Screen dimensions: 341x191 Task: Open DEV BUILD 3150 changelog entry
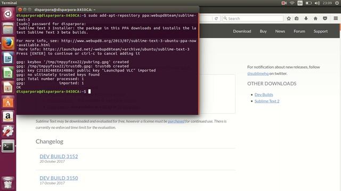click(59, 178)
